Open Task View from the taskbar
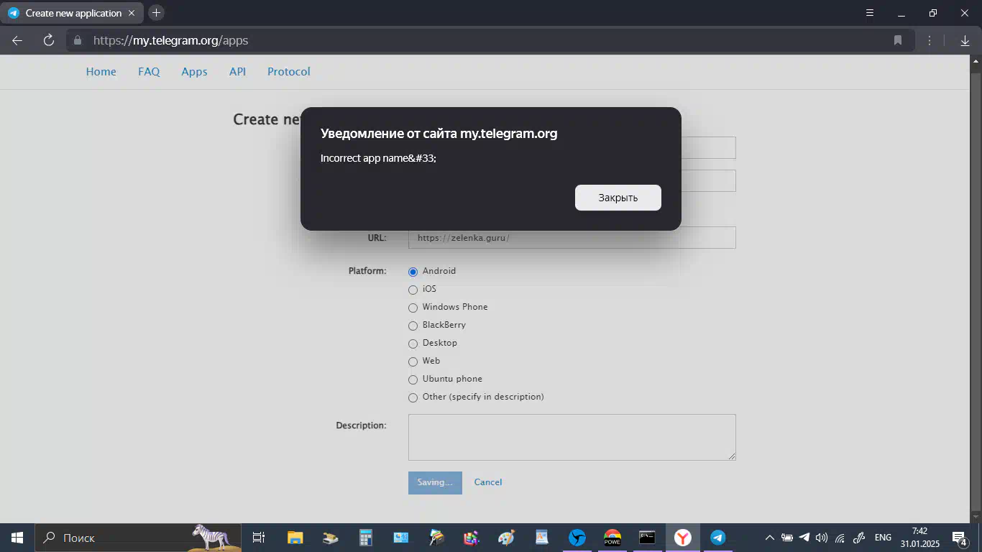Viewport: 982px width, 552px height. (x=259, y=538)
